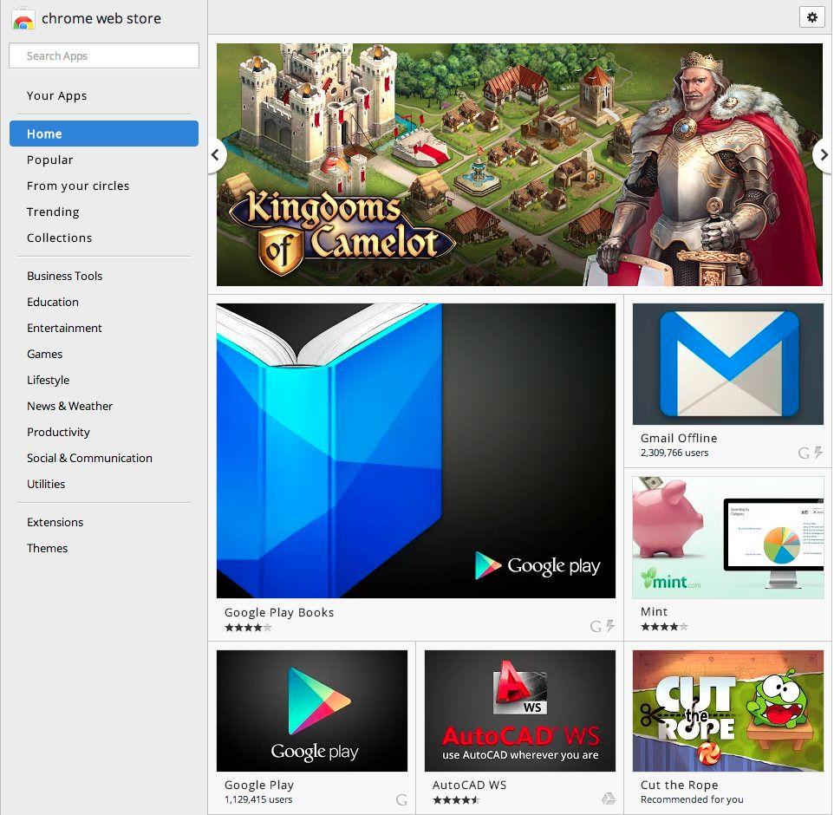This screenshot has width=834, height=815.
Task: Click the offline lightning icon on Google Play Books
Action: (x=610, y=626)
